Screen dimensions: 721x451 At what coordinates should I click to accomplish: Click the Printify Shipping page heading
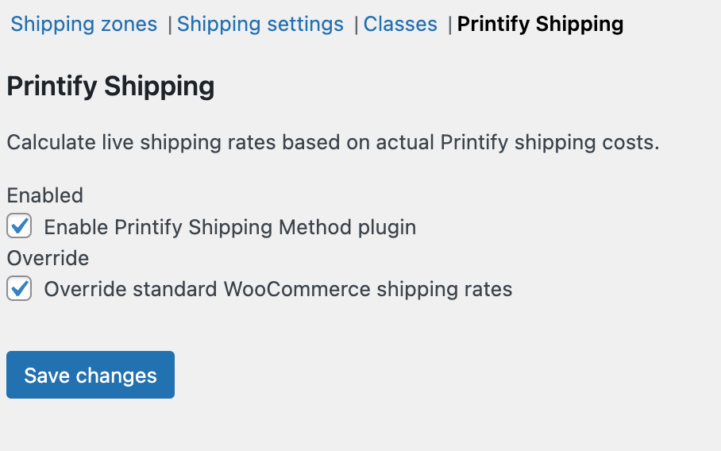coord(110,87)
